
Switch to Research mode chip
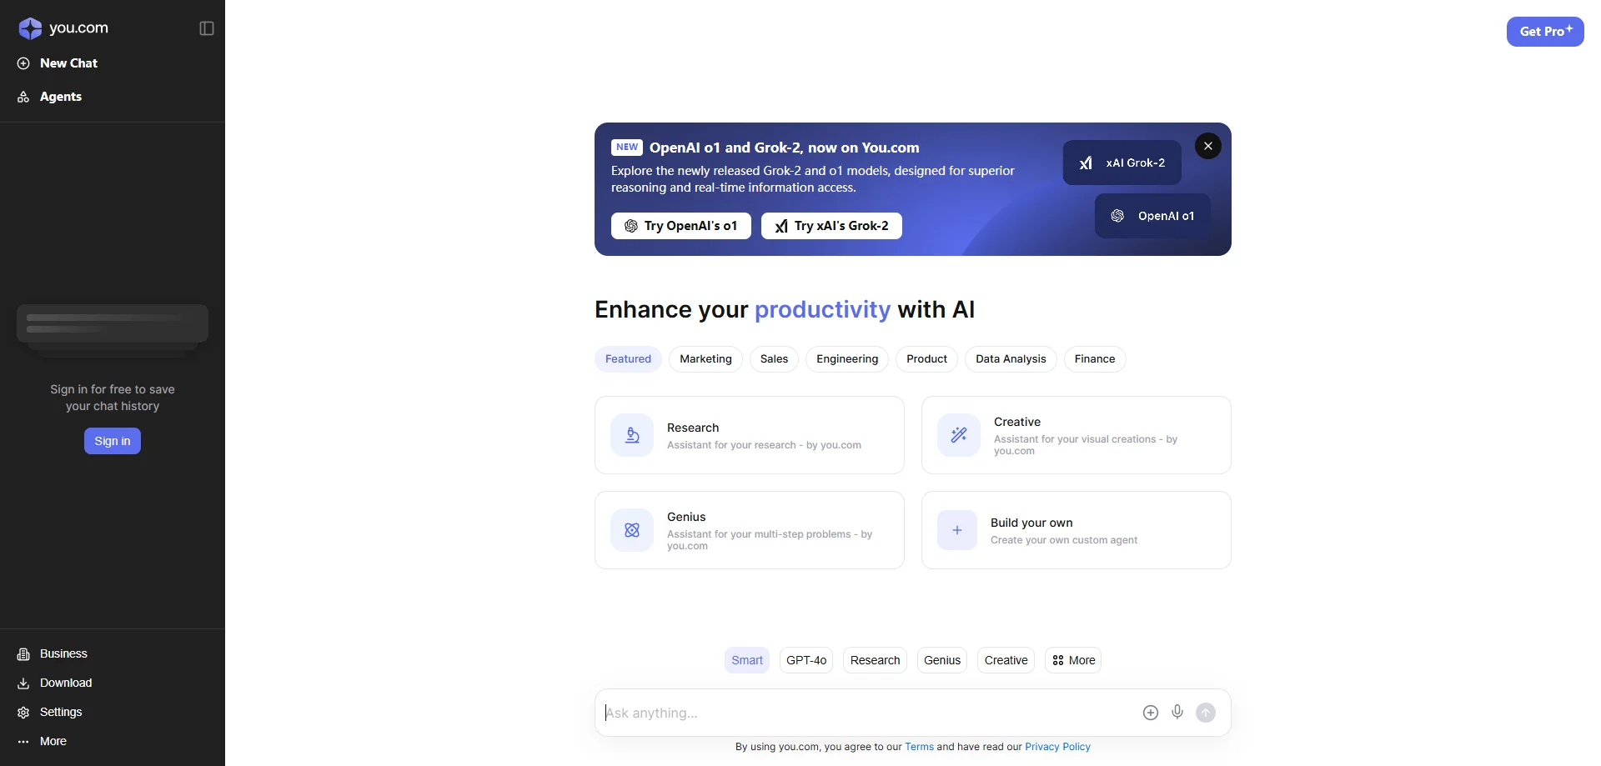coord(875,660)
